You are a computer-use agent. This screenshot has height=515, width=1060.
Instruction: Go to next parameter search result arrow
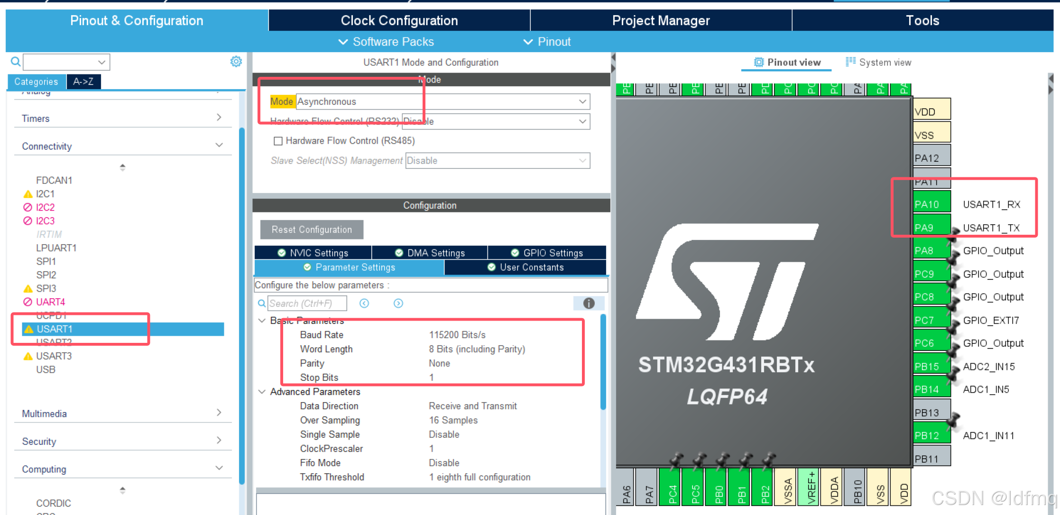[398, 303]
